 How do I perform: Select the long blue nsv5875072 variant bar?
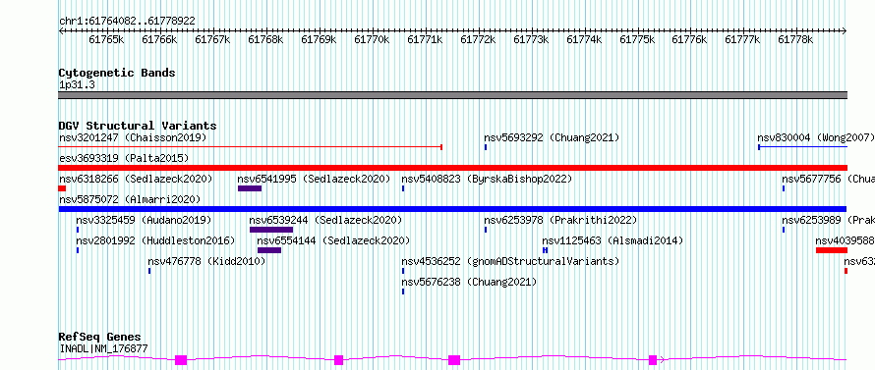(x=452, y=209)
